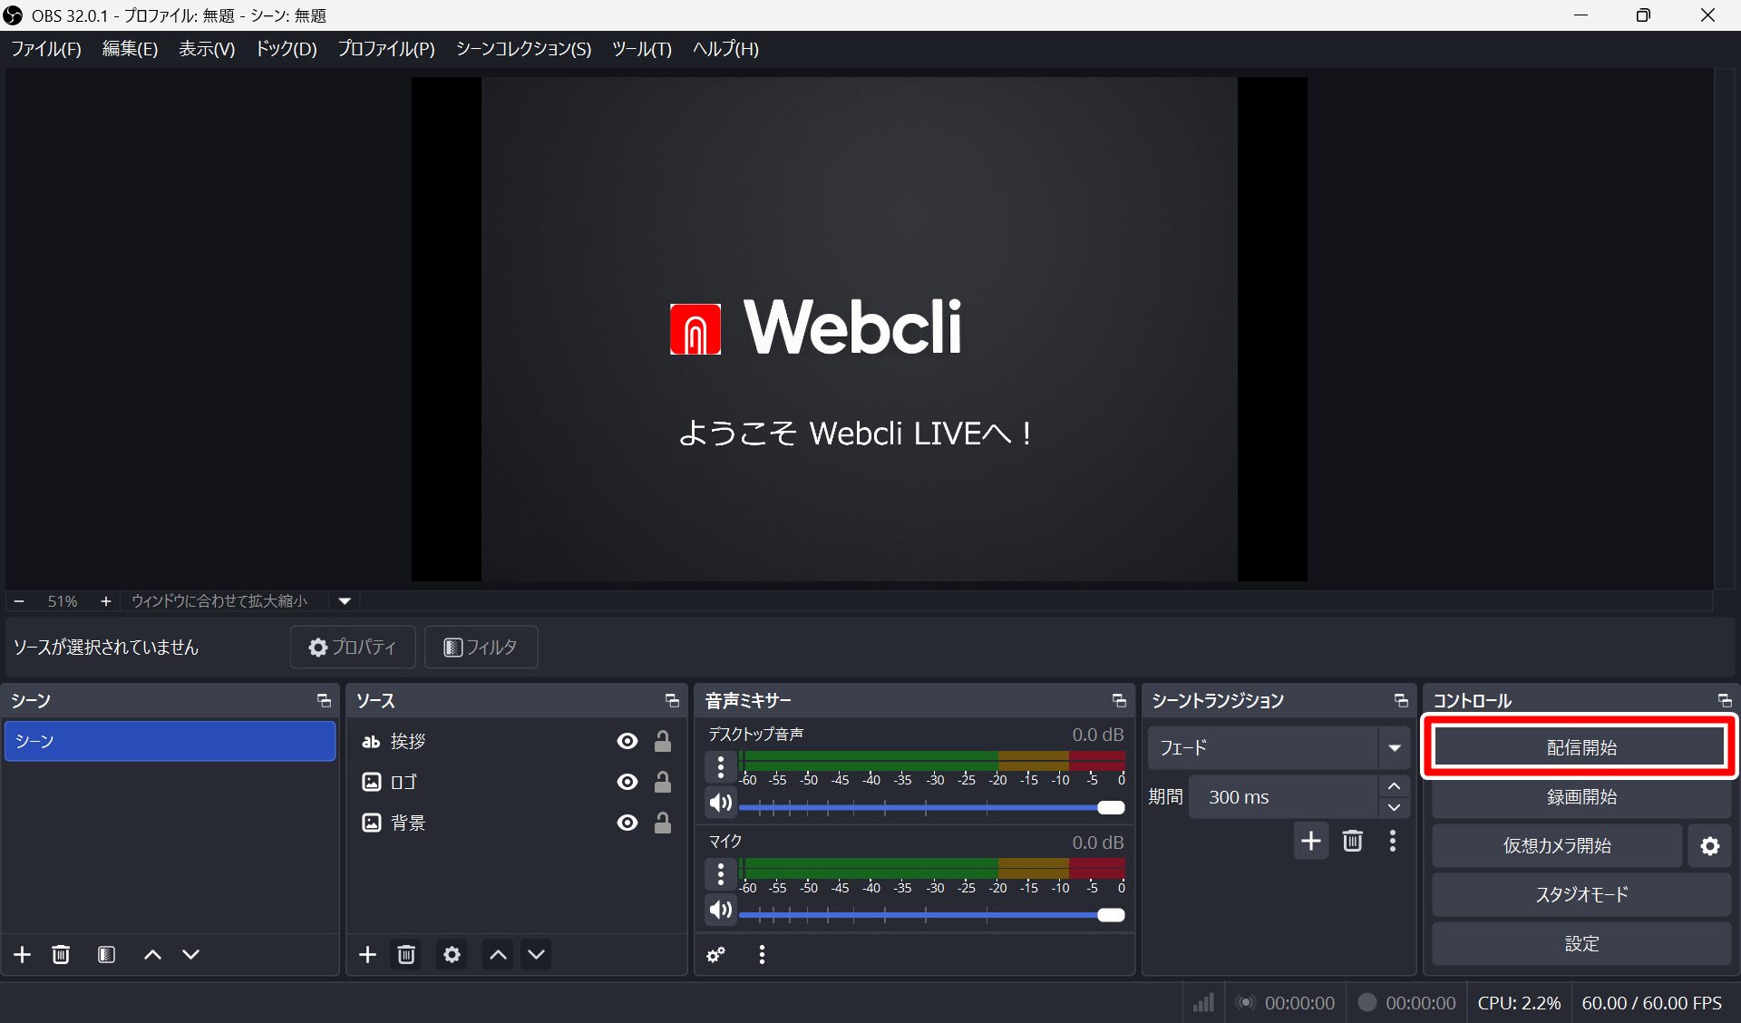Open マイク three-dot options menu
This screenshot has width=1741, height=1023.
(721, 875)
